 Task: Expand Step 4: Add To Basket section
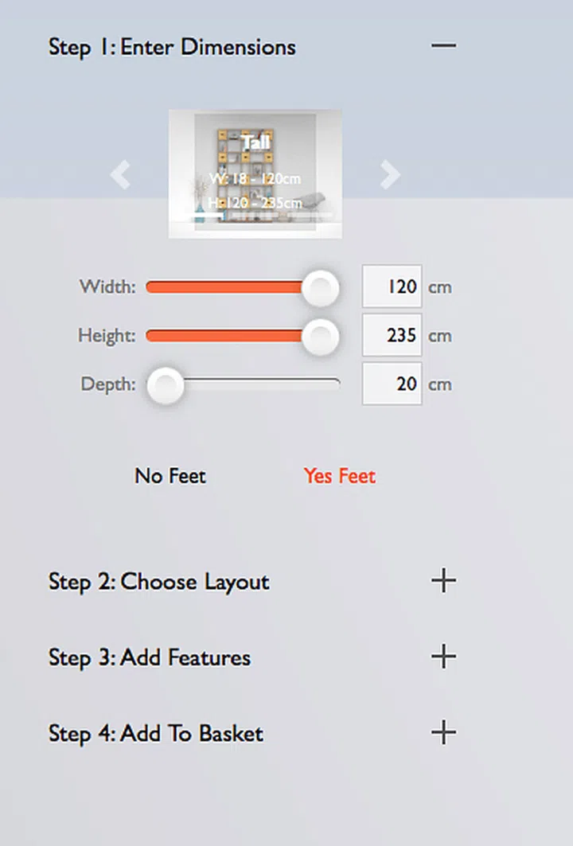(156, 733)
